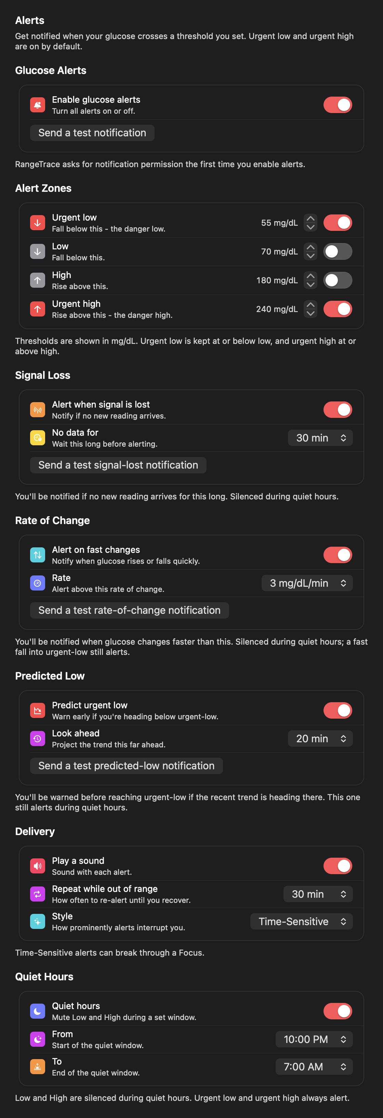The image size is (383, 1118).
Task: Click the red bell glucose alerts icon
Action: pyautogui.click(x=37, y=104)
